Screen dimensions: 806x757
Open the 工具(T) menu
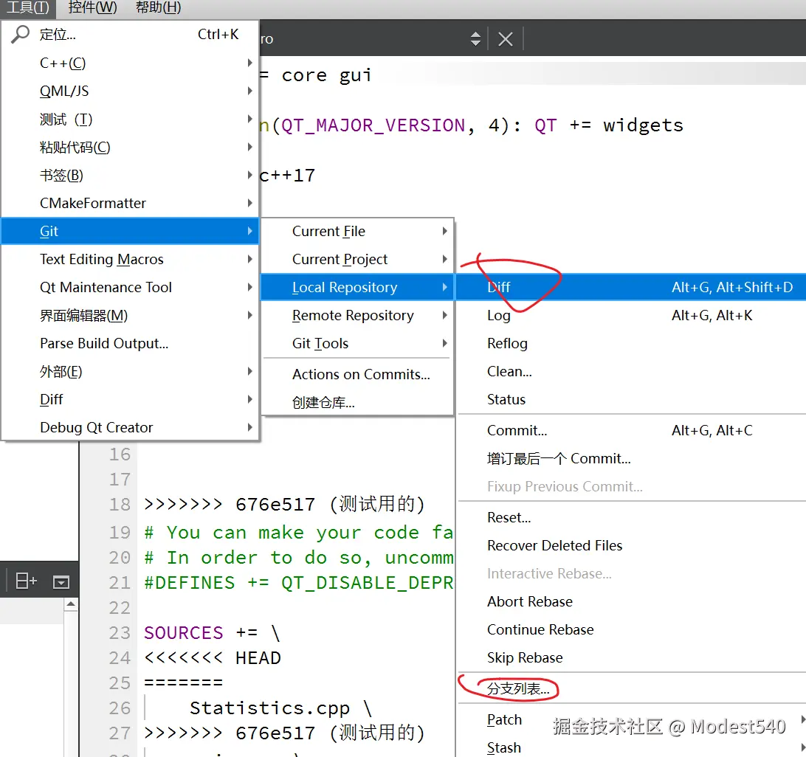[27, 7]
